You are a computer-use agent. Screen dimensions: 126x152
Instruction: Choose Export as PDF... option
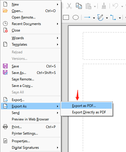click(x=87, y=106)
